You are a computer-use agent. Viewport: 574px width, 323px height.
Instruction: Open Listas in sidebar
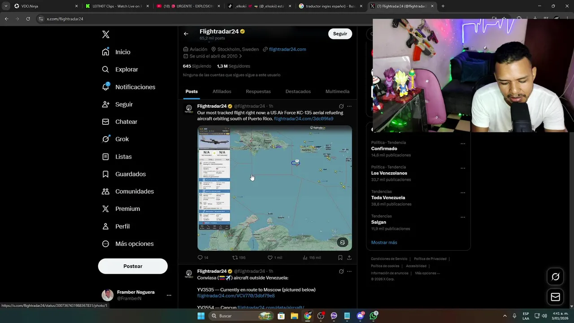click(117, 157)
